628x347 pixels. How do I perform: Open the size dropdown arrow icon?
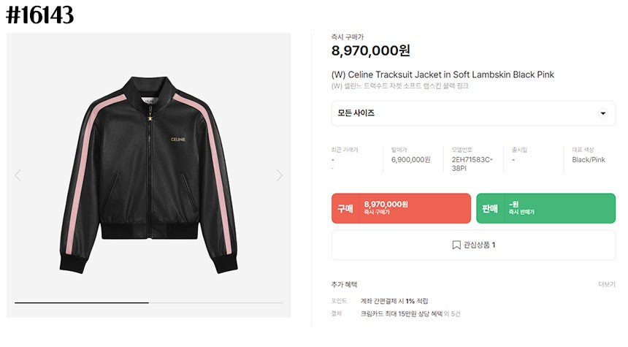click(602, 113)
